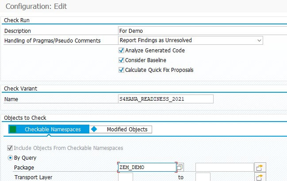Click the Package upper range field
The width and height of the screenshot is (287, 181).
225,167
